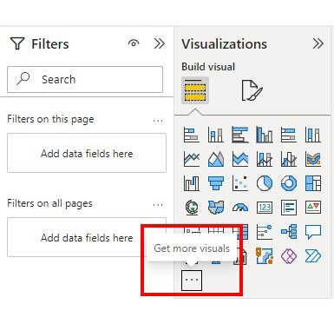Toggle Filters pane visibility eye icon
334x324 pixels.
[x=134, y=43]
